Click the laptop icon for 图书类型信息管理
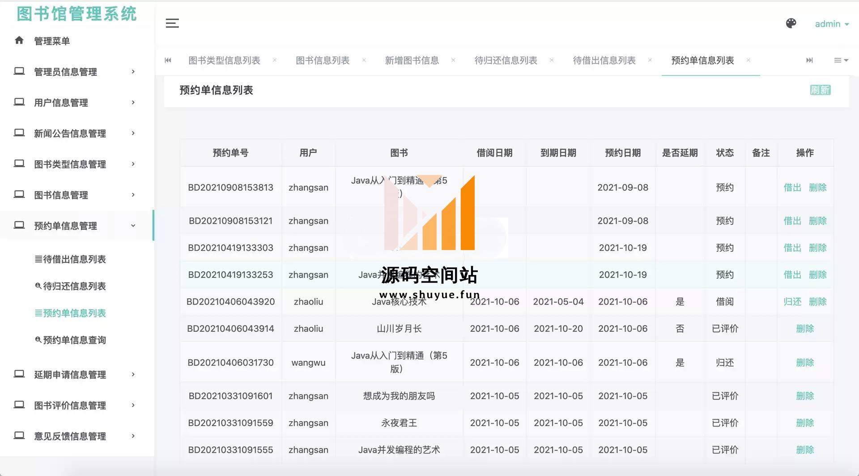The height and width of the screenshot is (476, 859). pyautogui.click(x=19, y=163)
